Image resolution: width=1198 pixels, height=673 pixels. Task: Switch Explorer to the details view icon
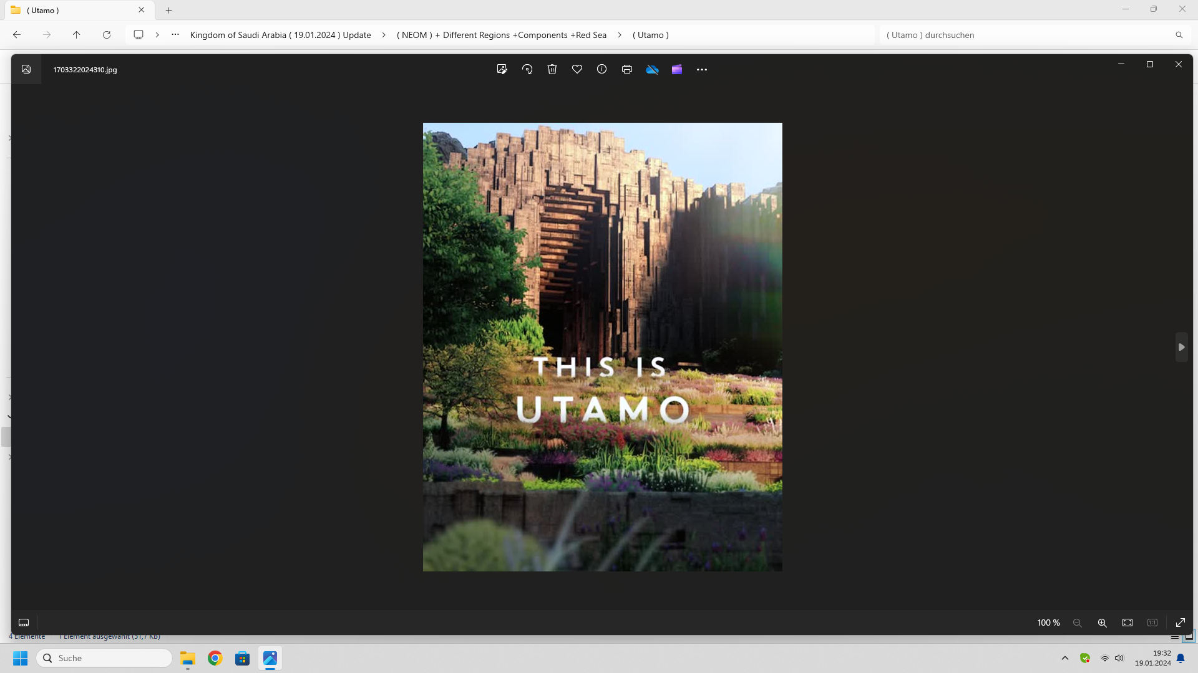pyautogui.click(x=1175, y=637)
